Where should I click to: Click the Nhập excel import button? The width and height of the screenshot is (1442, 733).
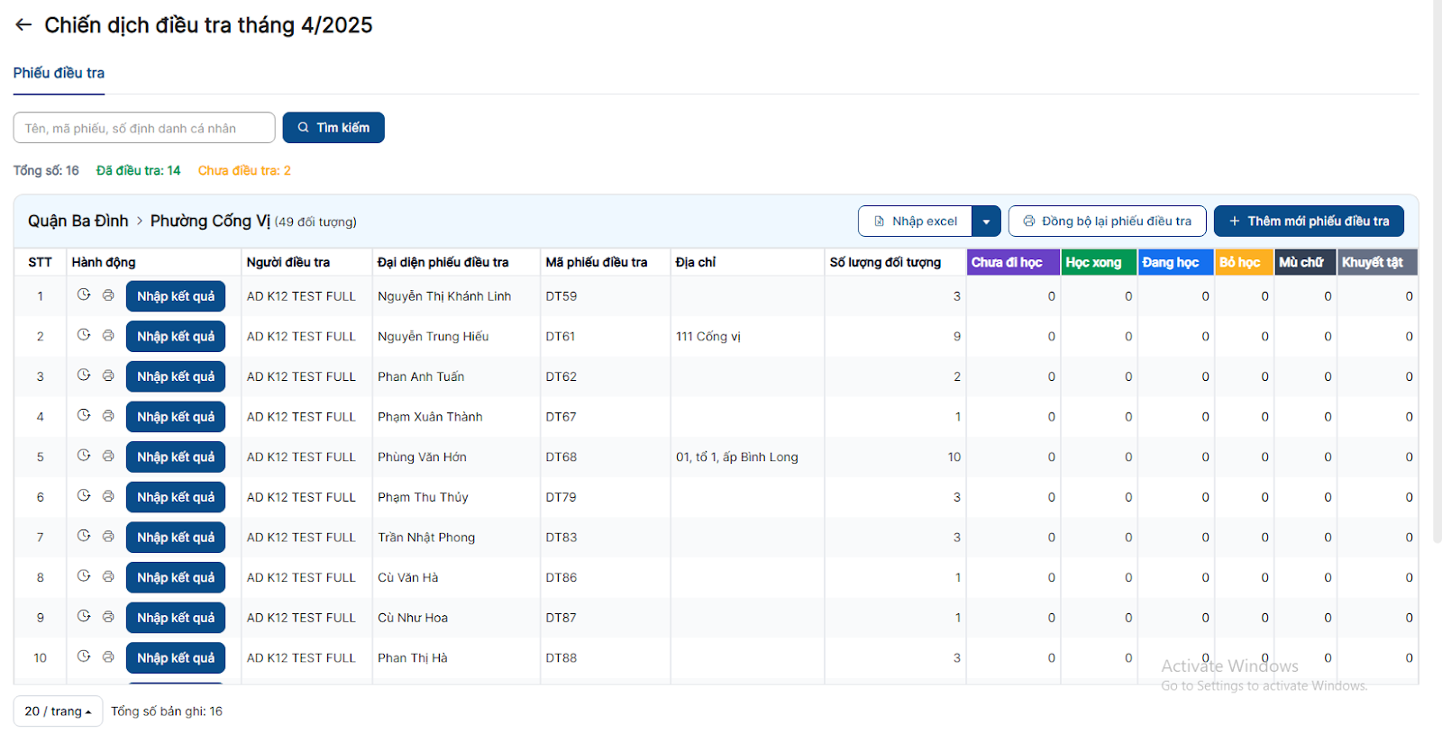point(916,222)
